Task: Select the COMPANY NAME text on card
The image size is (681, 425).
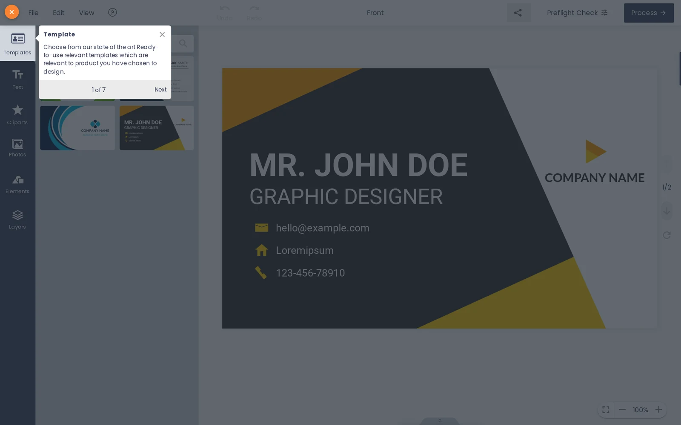Action: click(x=595, y=178)
